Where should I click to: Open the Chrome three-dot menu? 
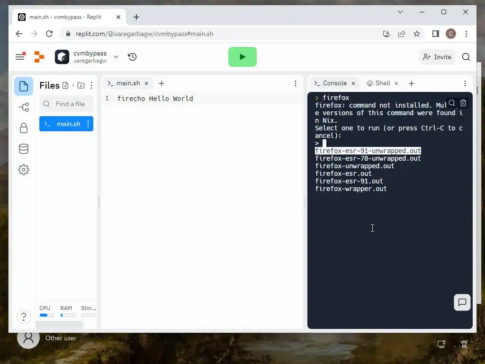[466, 34]
